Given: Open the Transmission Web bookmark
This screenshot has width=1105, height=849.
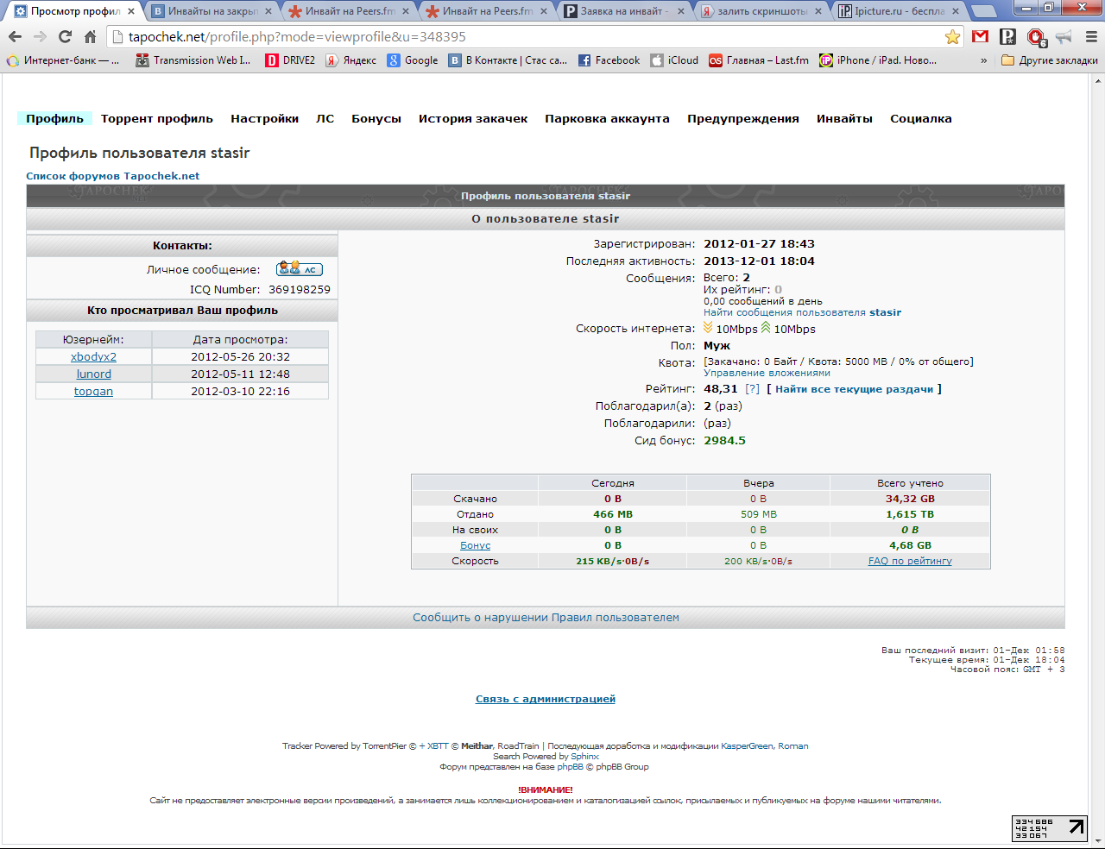Looking at the screenshot, I should 193,60.
